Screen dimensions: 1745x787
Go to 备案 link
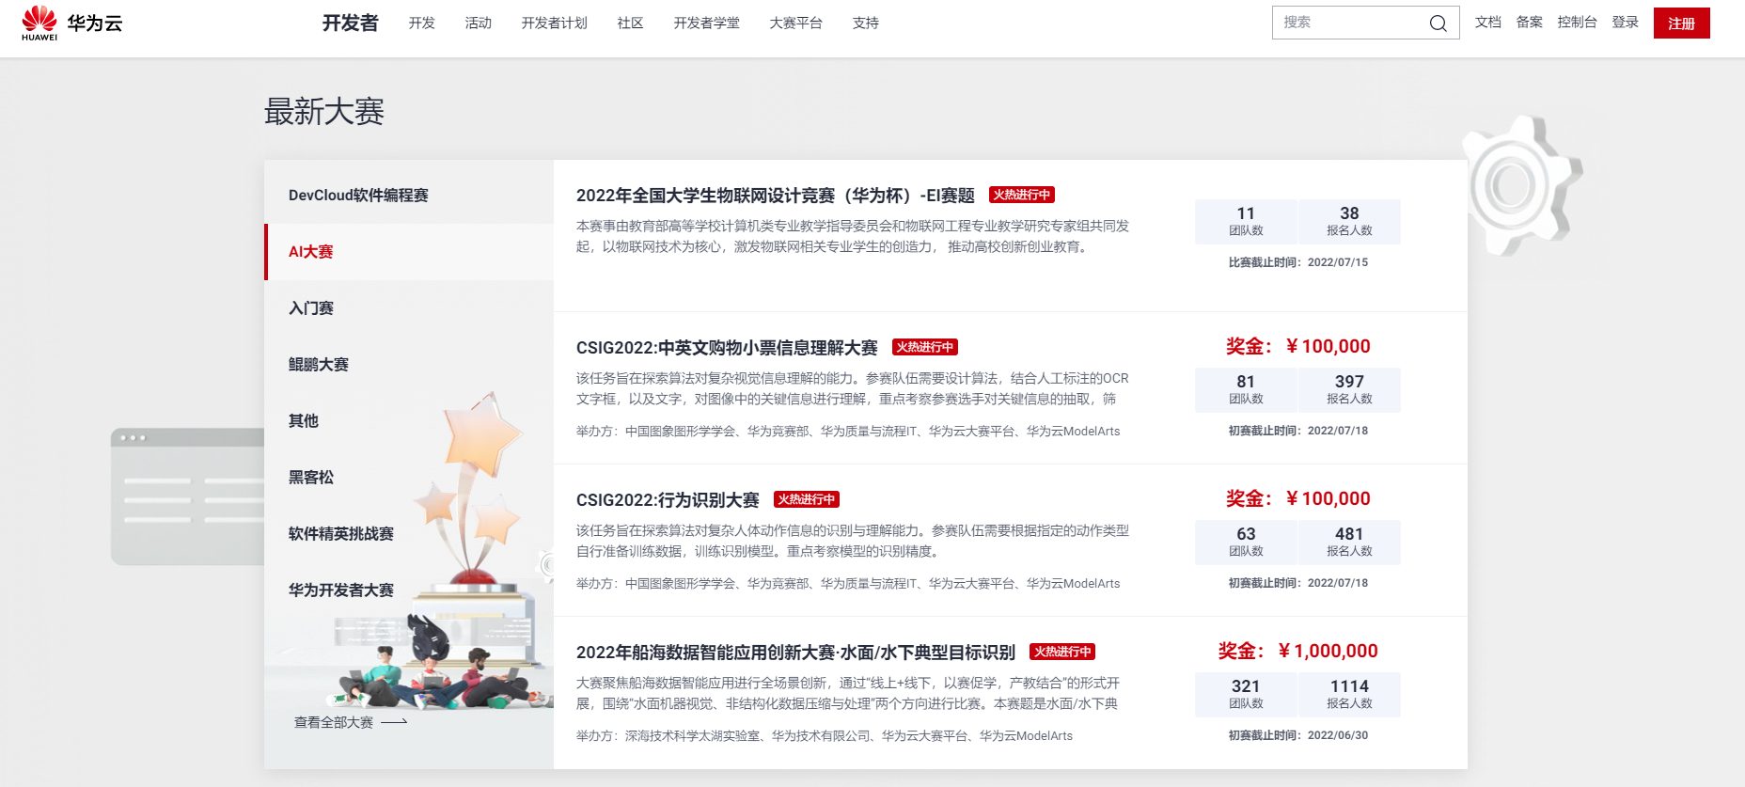pyautogui.click(x=1530, y=22)
